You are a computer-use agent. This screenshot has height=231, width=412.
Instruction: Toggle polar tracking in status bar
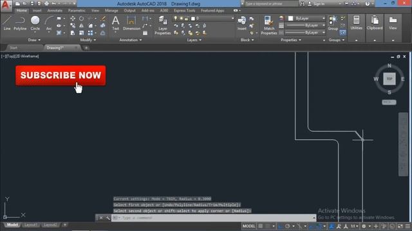(x=288, y=226)
